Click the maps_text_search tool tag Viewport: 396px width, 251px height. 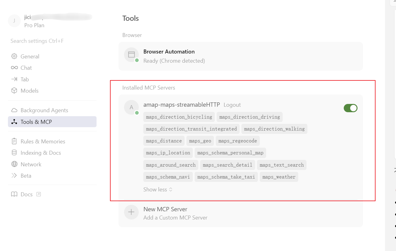[x=282, y=165]
